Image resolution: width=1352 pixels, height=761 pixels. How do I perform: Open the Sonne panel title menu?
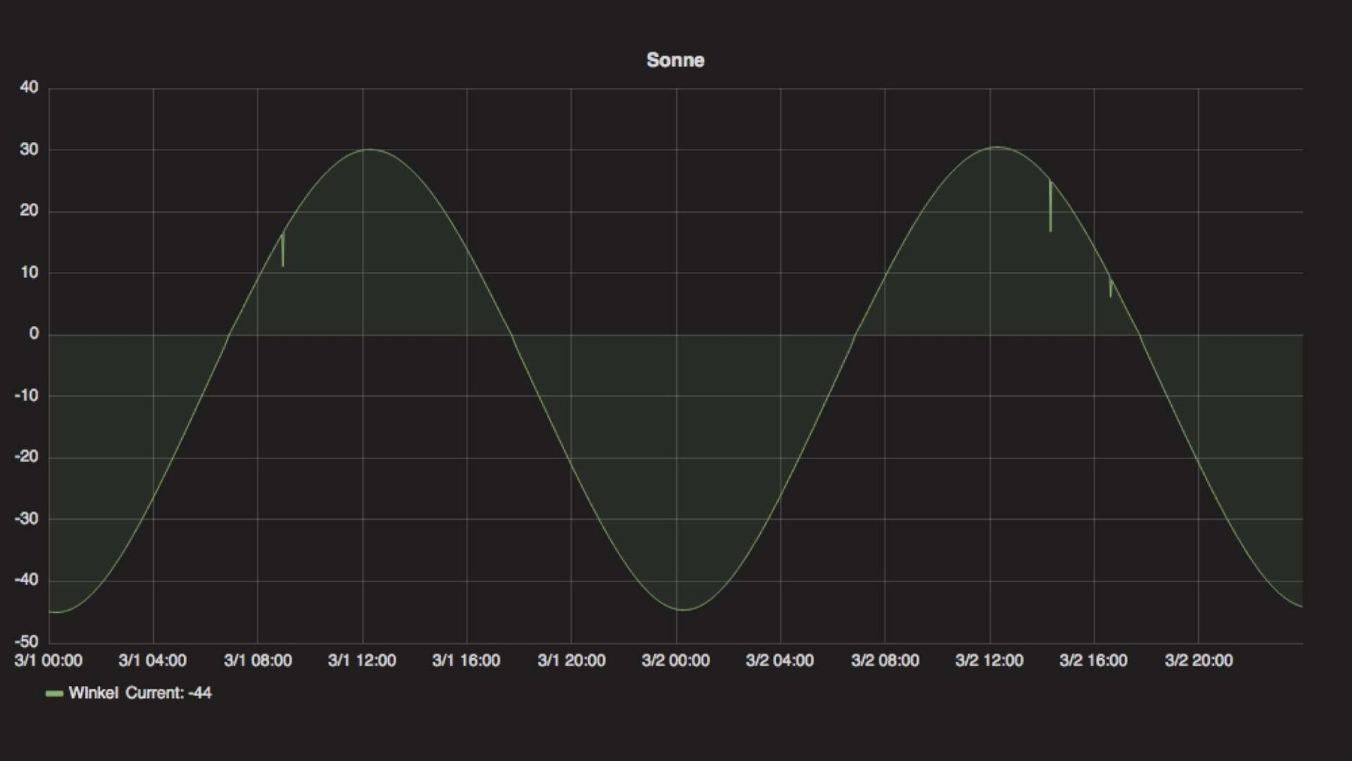click(x=675, y=60)
